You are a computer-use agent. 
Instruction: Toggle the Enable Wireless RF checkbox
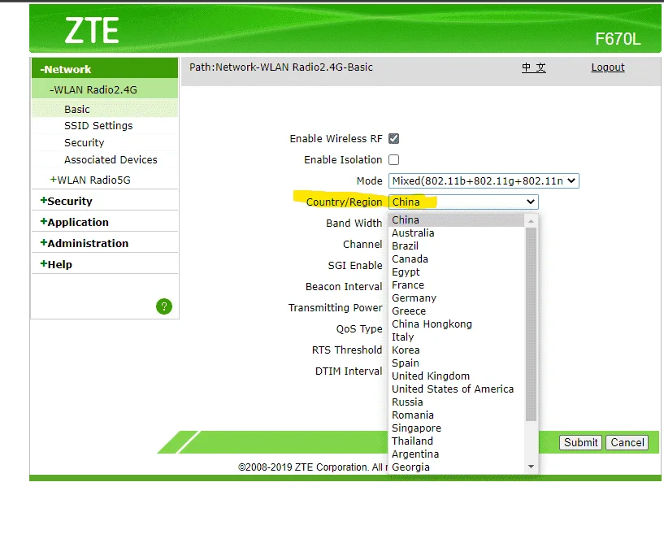[394, 138]
